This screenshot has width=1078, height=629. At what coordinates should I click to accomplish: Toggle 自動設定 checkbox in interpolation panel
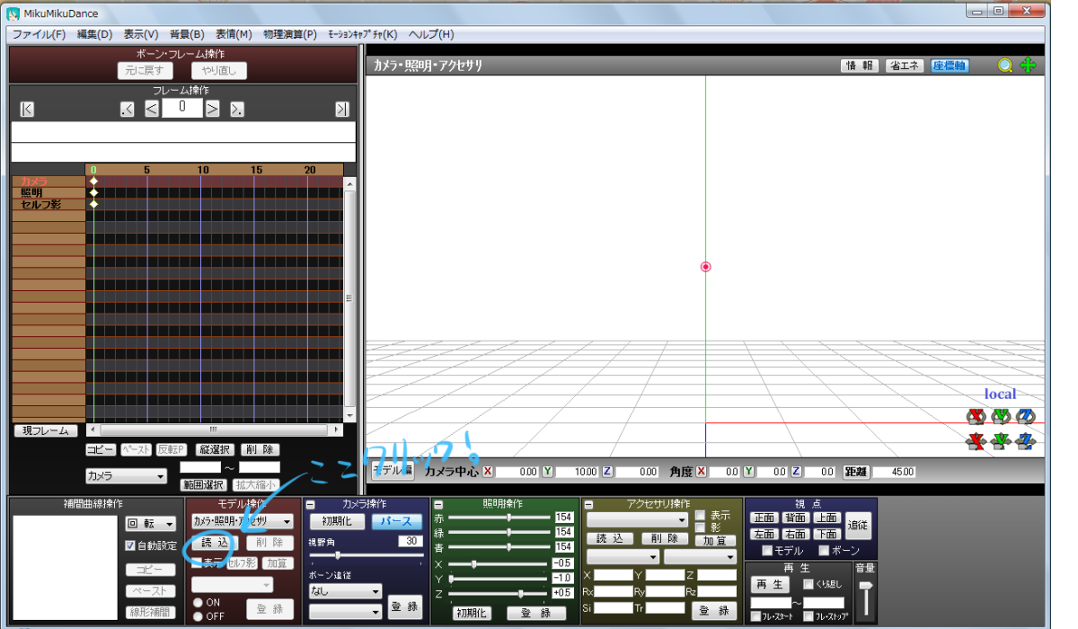click(x=130, y=545)
